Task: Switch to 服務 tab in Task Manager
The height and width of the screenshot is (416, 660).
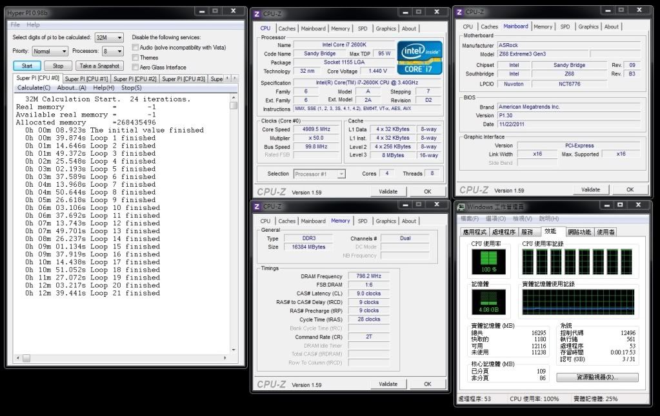Action: pyautogui.click(x=527, y=232)
